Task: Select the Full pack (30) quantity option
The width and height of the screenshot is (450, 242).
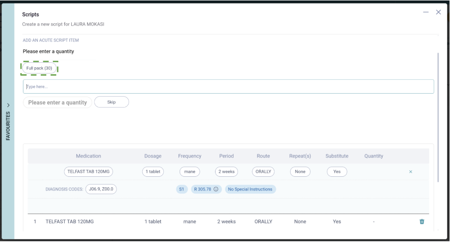Action: point(39,68)
